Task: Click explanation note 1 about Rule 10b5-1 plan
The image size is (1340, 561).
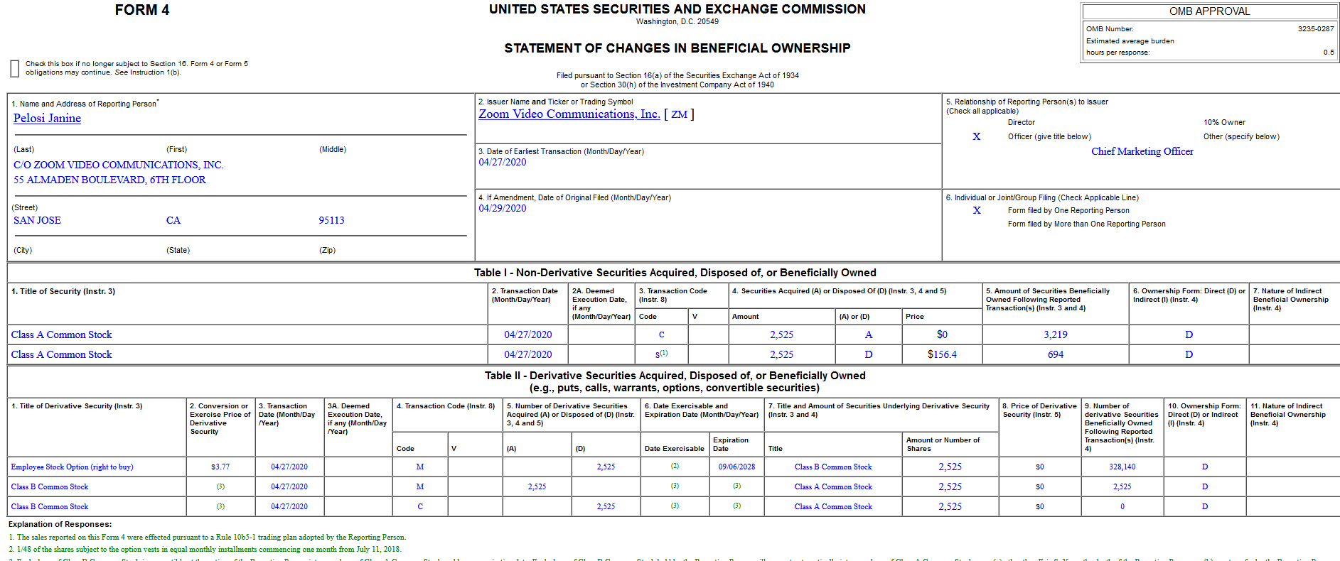Action: click(207, 537)
